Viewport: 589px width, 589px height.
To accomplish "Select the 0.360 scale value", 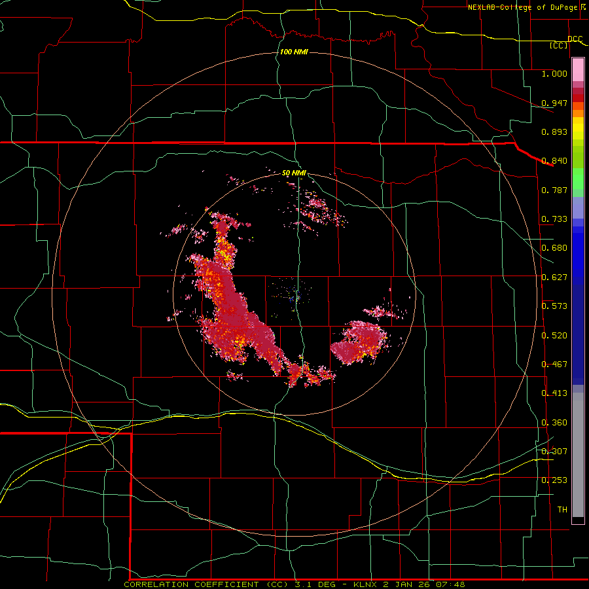I will (x=554, y=423).
